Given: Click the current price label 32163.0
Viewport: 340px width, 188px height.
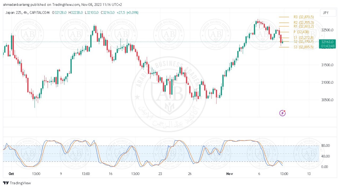Looking at the screenshot, I should coord(328,42).
